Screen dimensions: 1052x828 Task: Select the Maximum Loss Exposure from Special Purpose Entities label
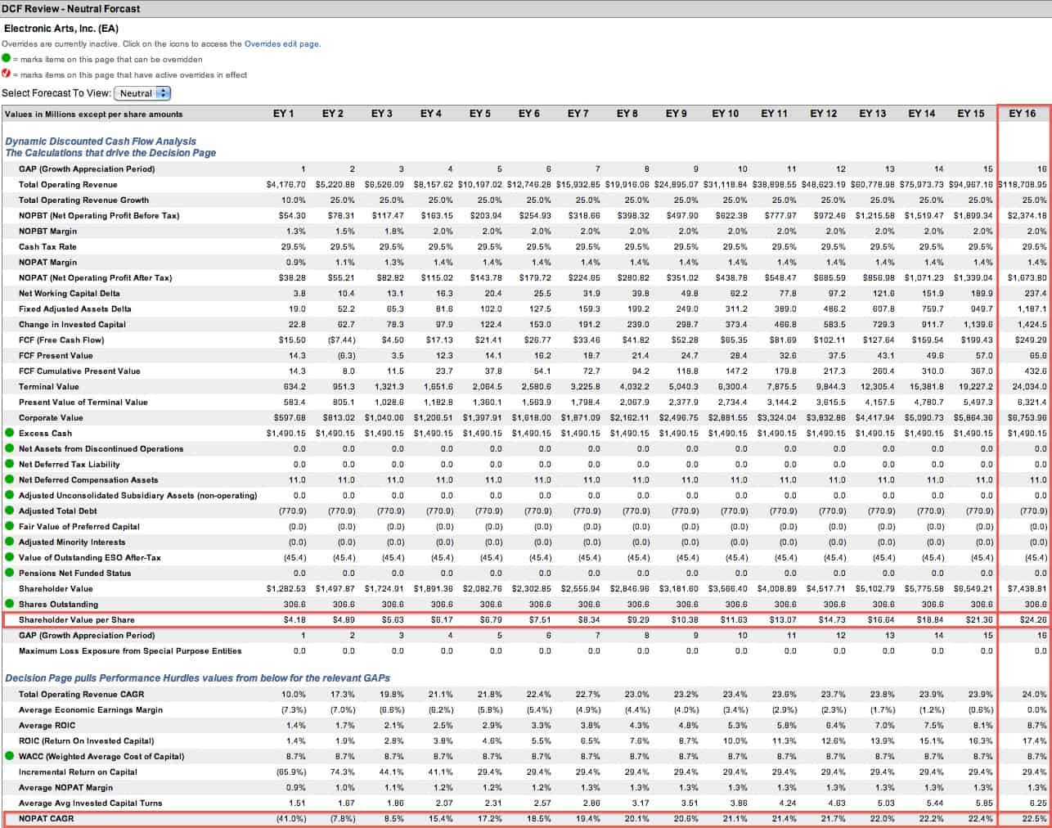[x=130, y=650]
